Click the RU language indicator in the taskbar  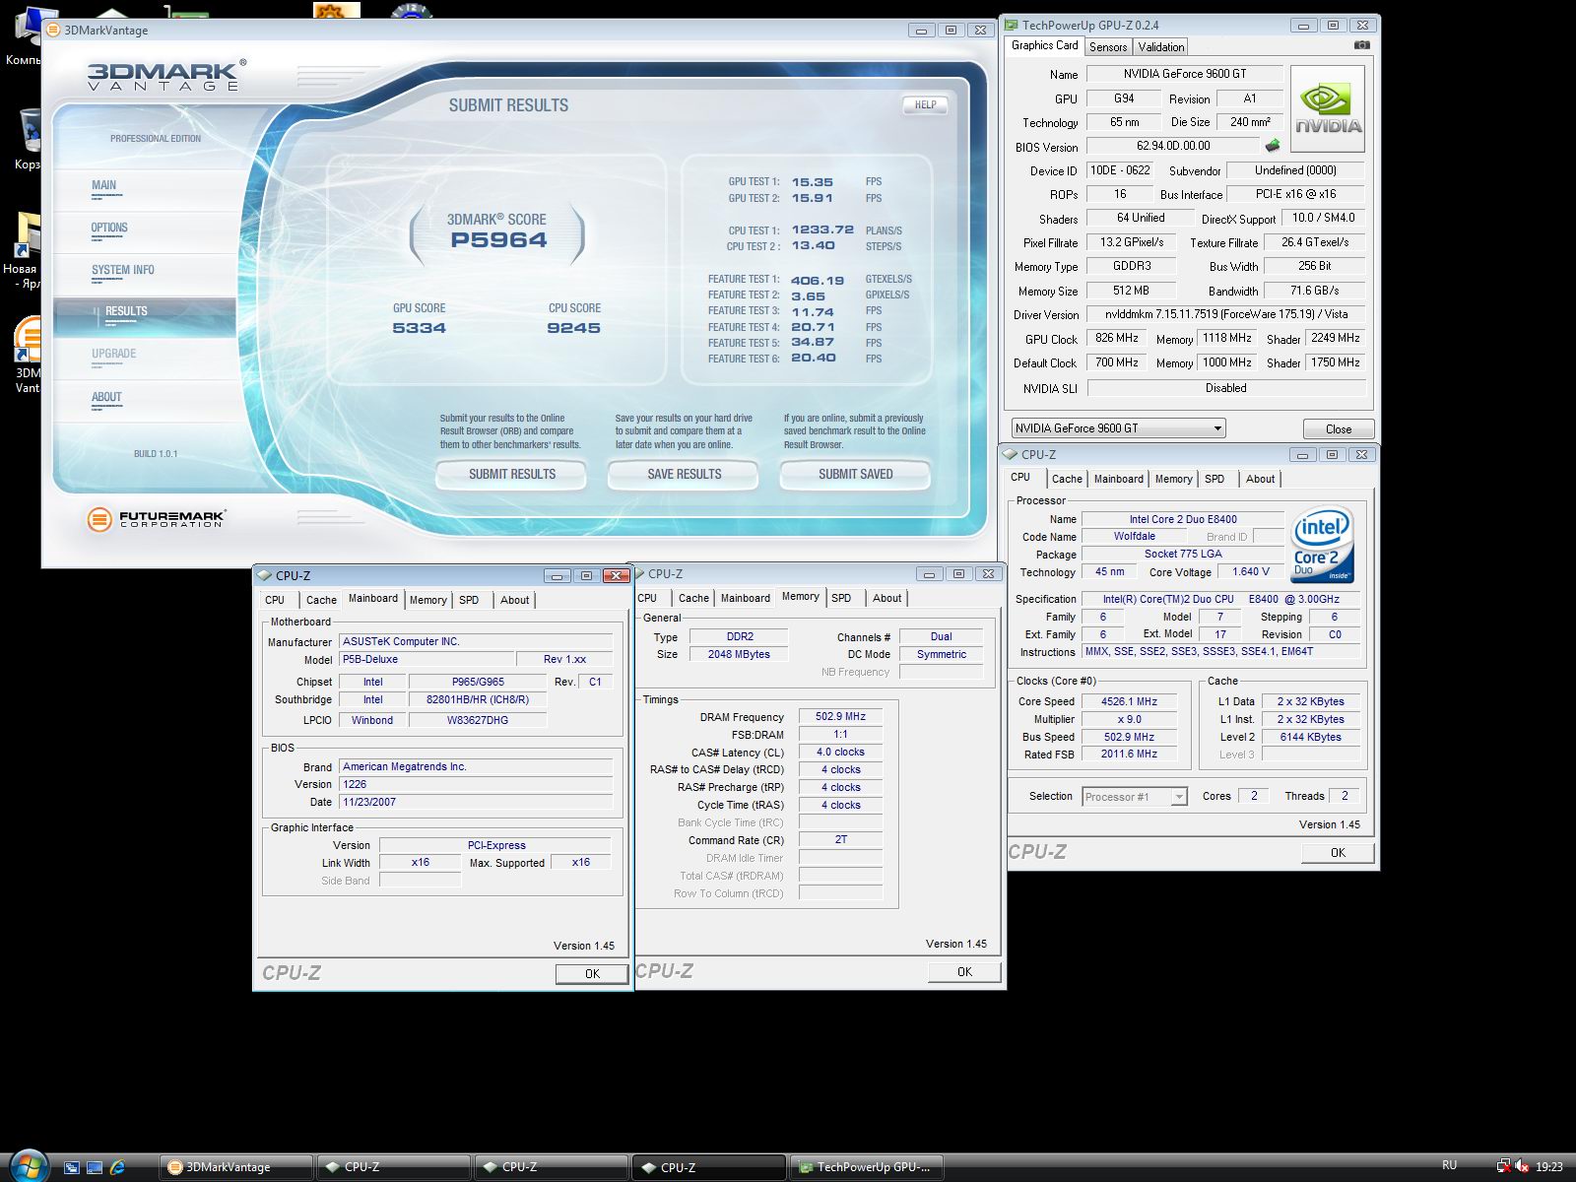1449,1166
